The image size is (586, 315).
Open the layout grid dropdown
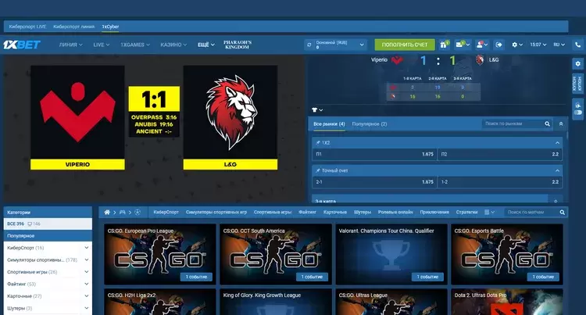click(x=489, y=213)
